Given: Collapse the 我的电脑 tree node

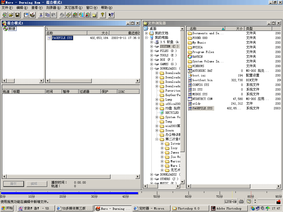Looking at the screenshot, I should (x=146, y=38).
